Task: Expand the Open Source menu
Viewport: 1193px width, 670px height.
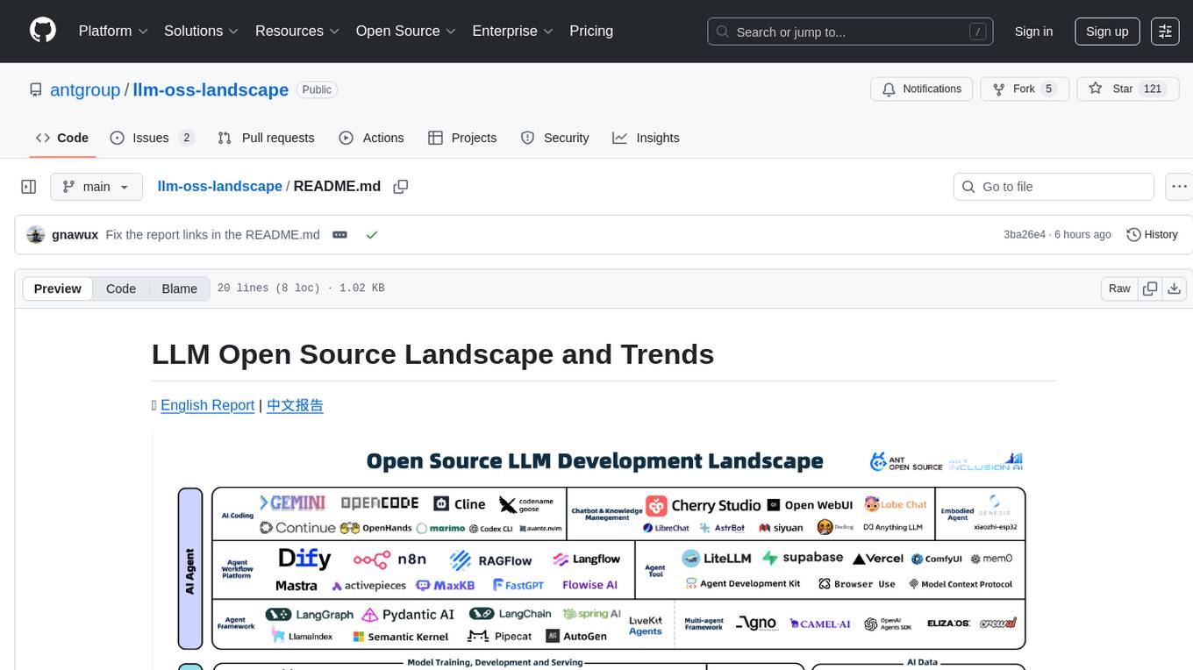Action: point(406,31)
